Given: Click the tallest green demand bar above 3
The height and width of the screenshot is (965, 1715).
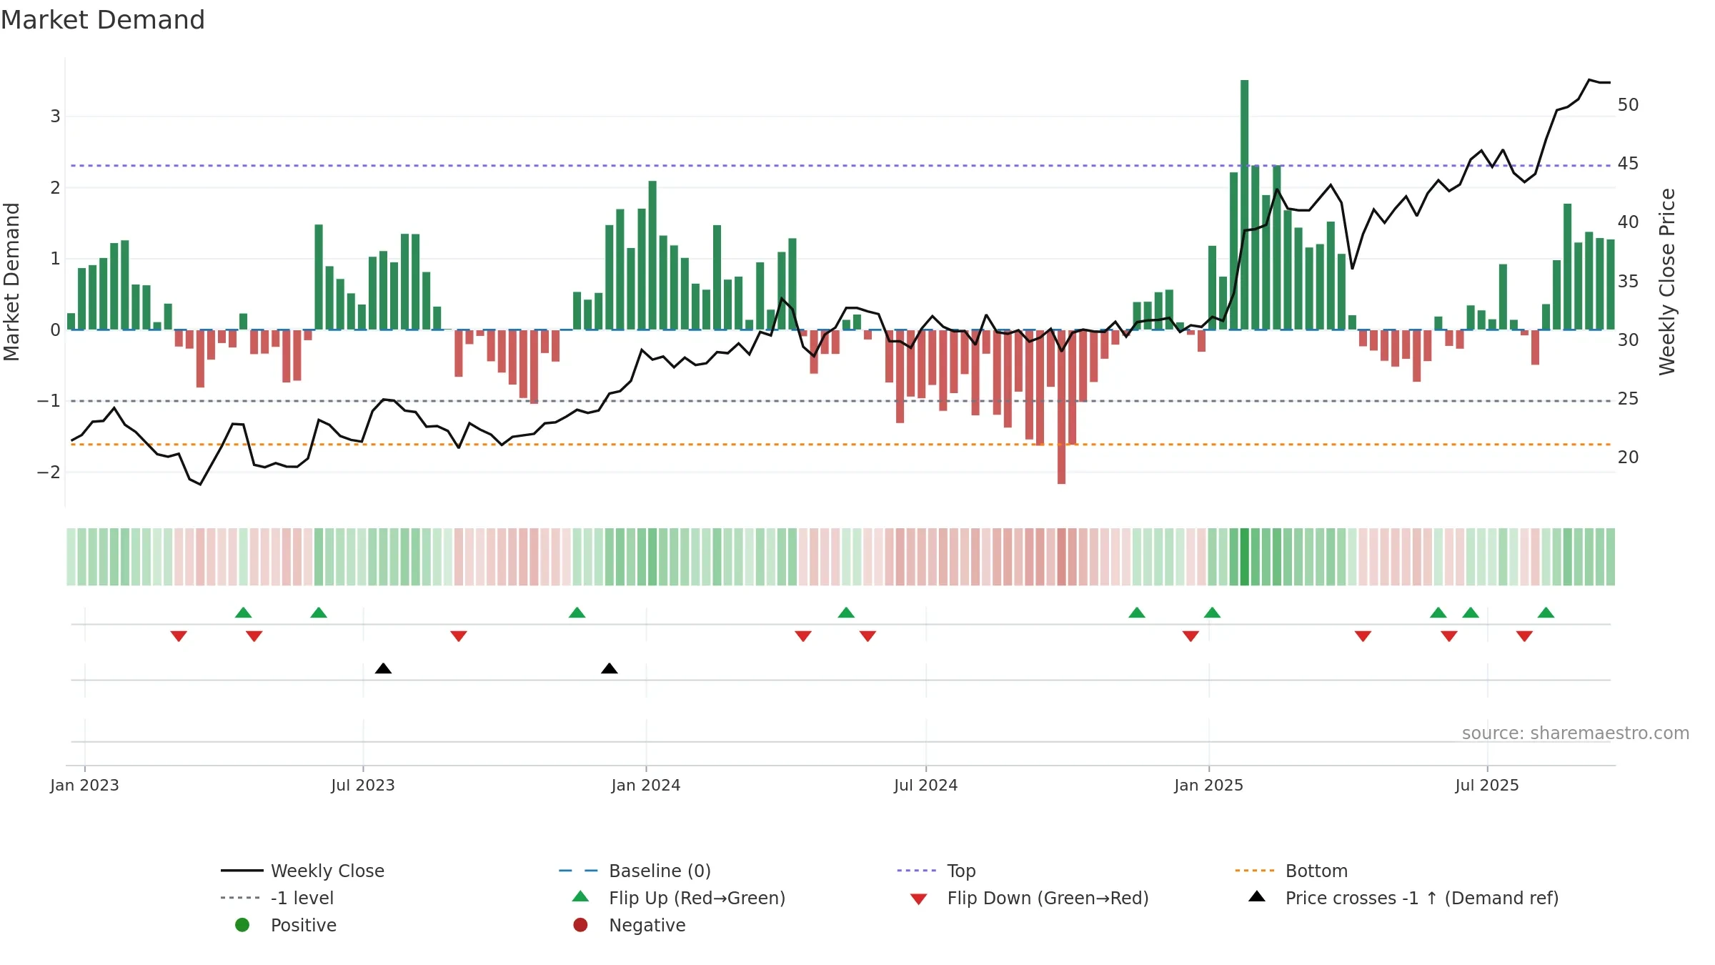Looking at the screenshot, I should click(x=1245, y=204).
